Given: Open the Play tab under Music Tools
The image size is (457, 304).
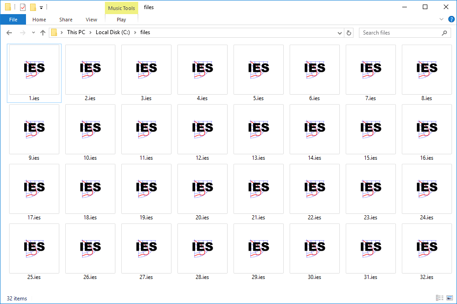Looking at the screenshot, I should [x=121, y=20].
